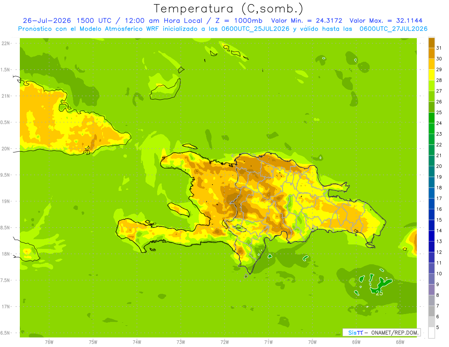
Task: Click the "22N" latitude label
Action: click(6, 43)
